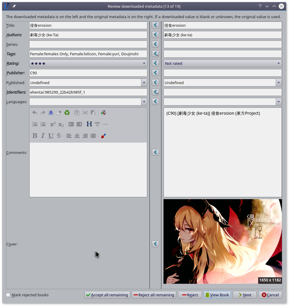
Task: Toggle strikethrough formatting in comments toolbar
Action: click(x=59, y=136)
